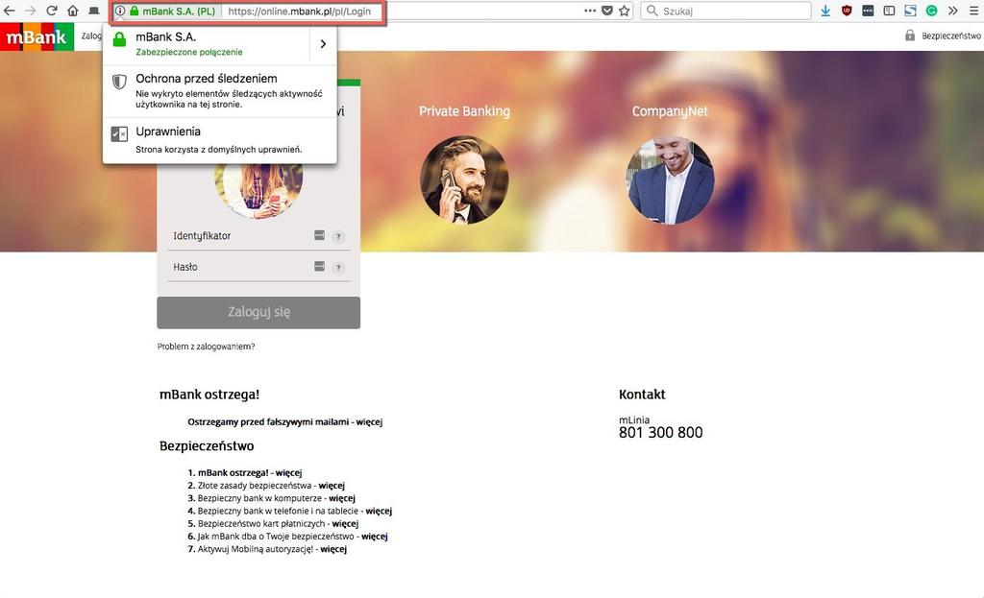Click the Bezpieczeństwo section heading
The width and height of the screenshot is (984, 598).
tap(207, 445)
